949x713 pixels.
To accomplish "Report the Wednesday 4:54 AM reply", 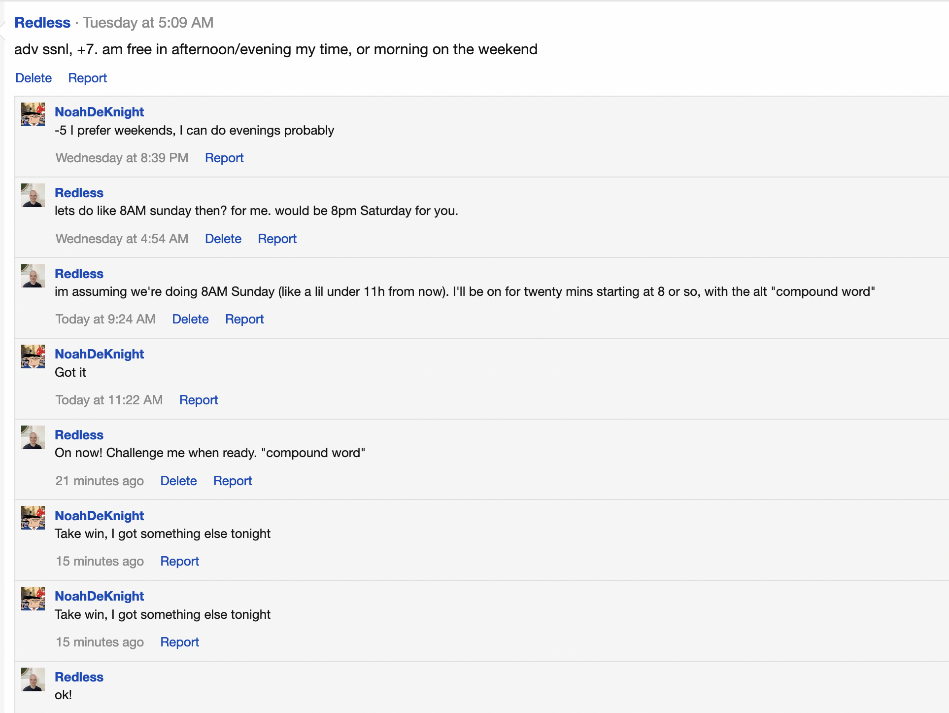I will [277, 239].
